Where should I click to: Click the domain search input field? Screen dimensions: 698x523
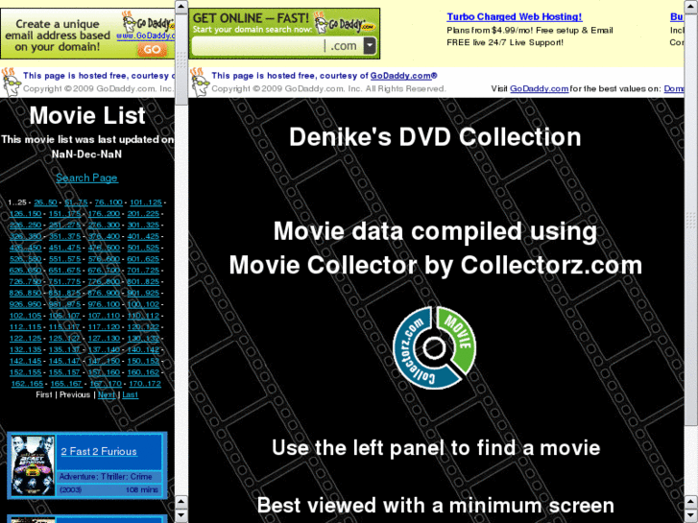coord(258,46)
